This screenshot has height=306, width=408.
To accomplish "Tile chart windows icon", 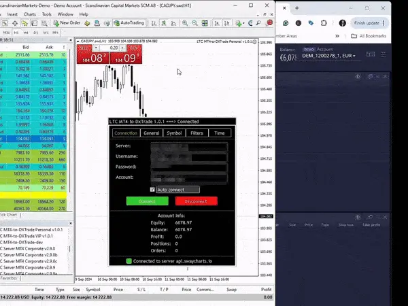I will (205, 23).
